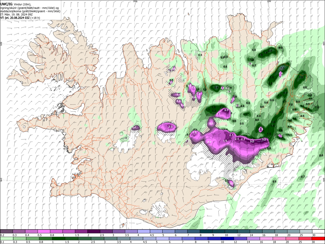Click the 'VT: þri. 20.08.2024 03Z' valid time
Screen dimensions: 325x244
pos(15,18)
